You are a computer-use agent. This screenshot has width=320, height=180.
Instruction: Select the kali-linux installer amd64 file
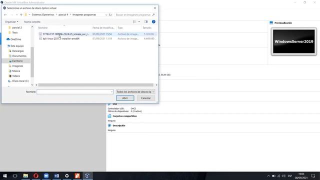97,38
